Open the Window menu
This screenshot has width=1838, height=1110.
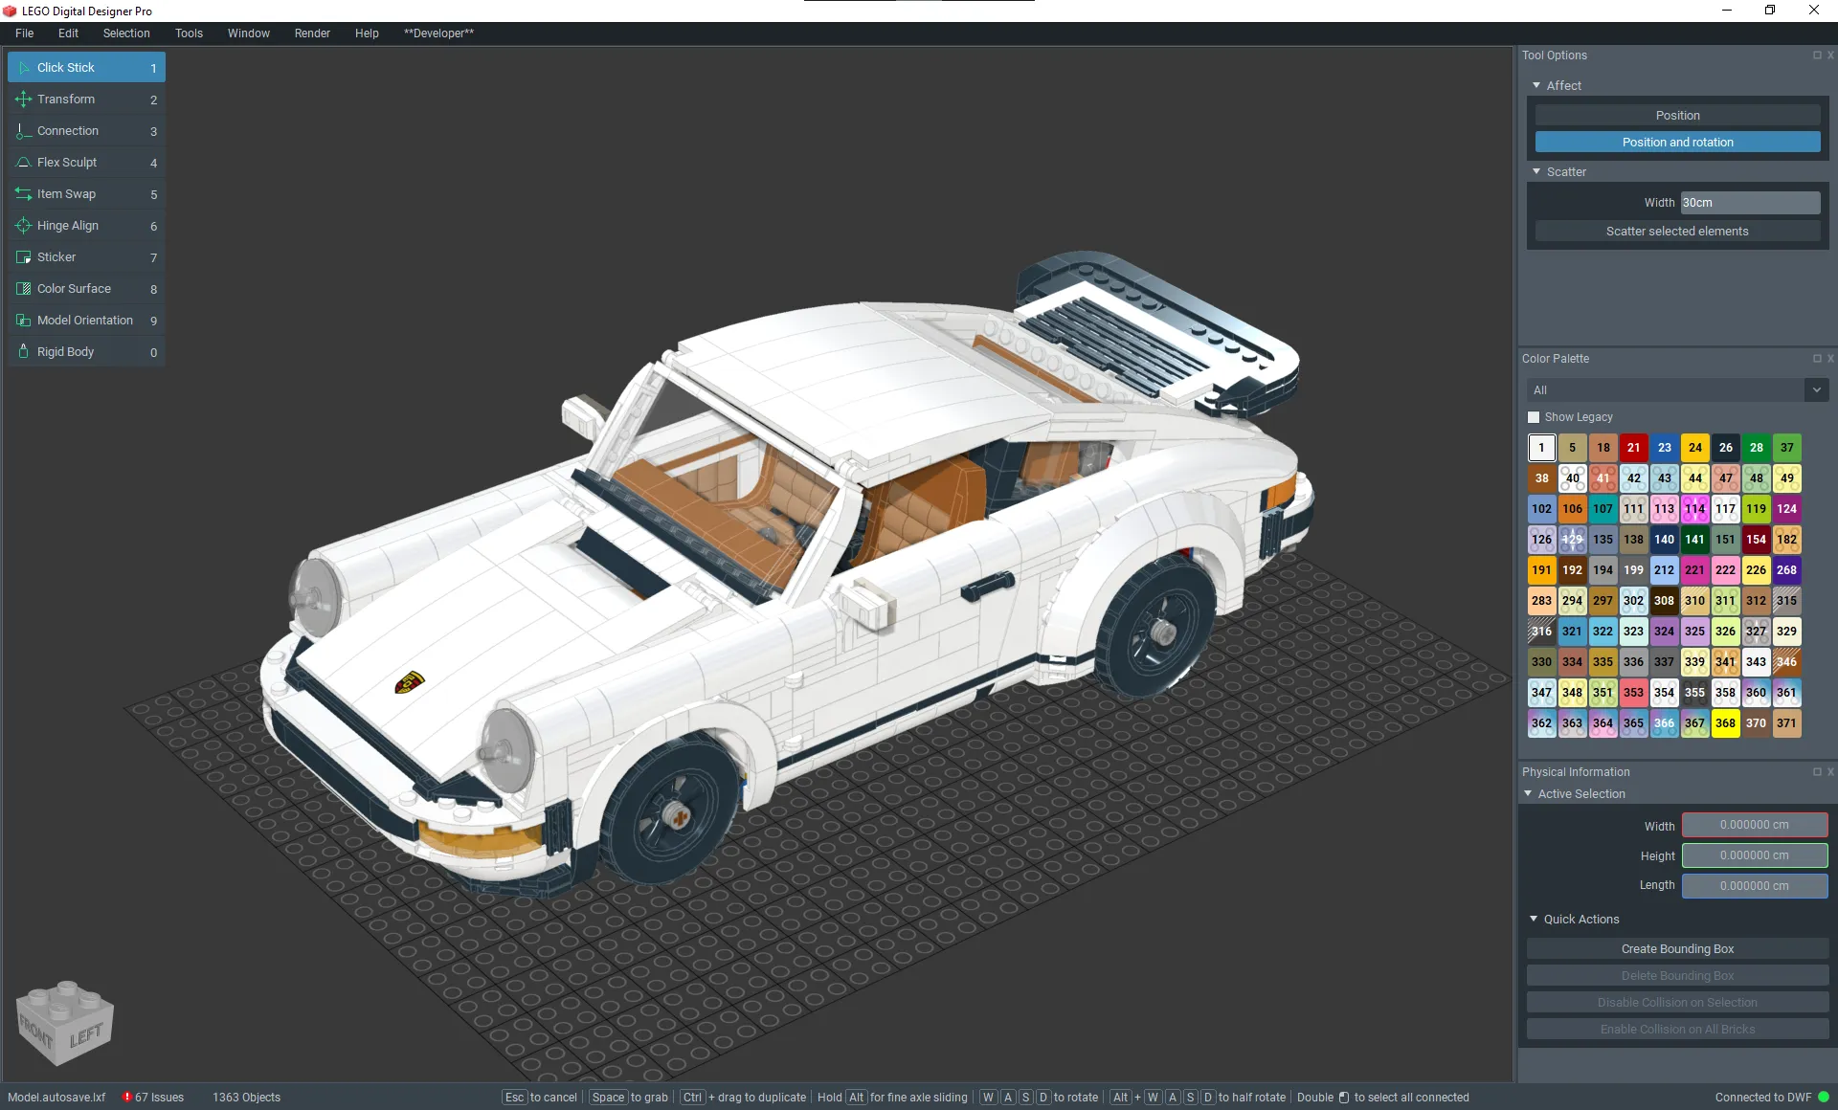click(249, 33)
